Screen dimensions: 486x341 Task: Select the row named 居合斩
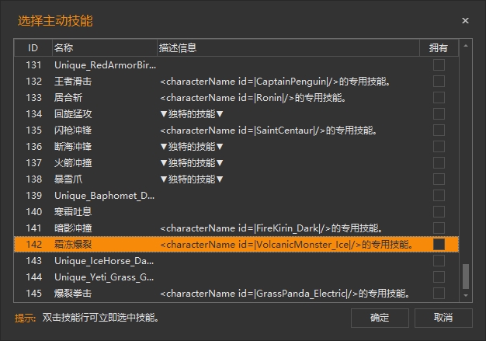click(x=237, y=98)
